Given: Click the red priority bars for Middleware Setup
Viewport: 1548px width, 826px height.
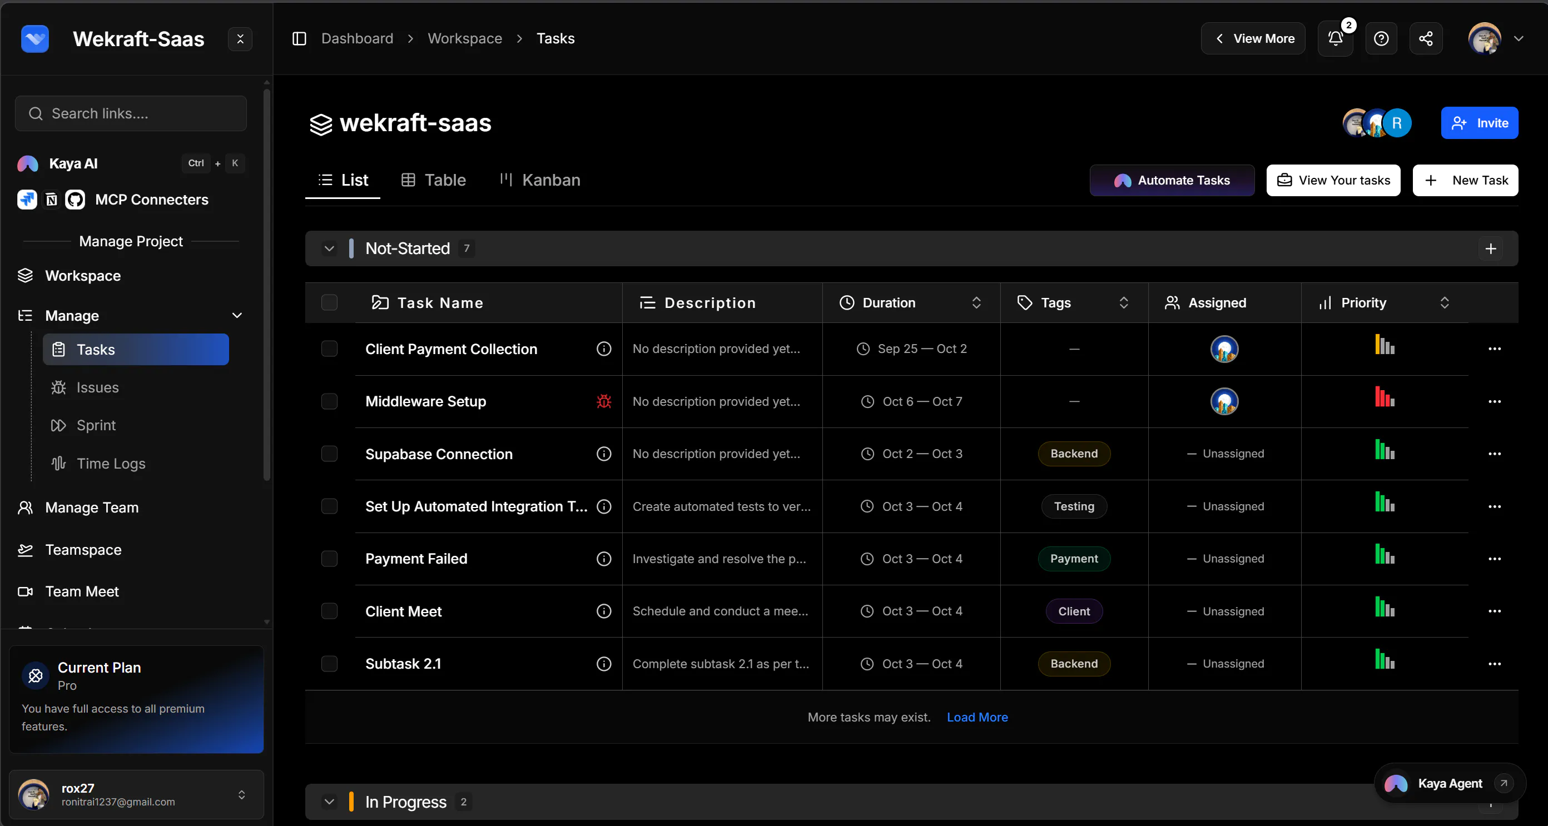Looking at the screenshot, I should pos(1385,397).
